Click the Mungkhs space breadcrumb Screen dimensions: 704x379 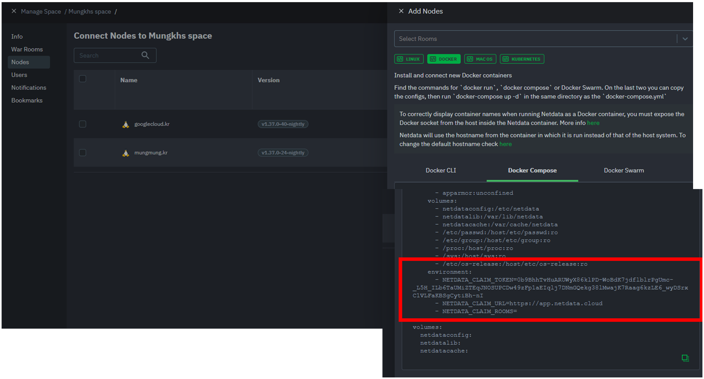click(x=90, y=11)
